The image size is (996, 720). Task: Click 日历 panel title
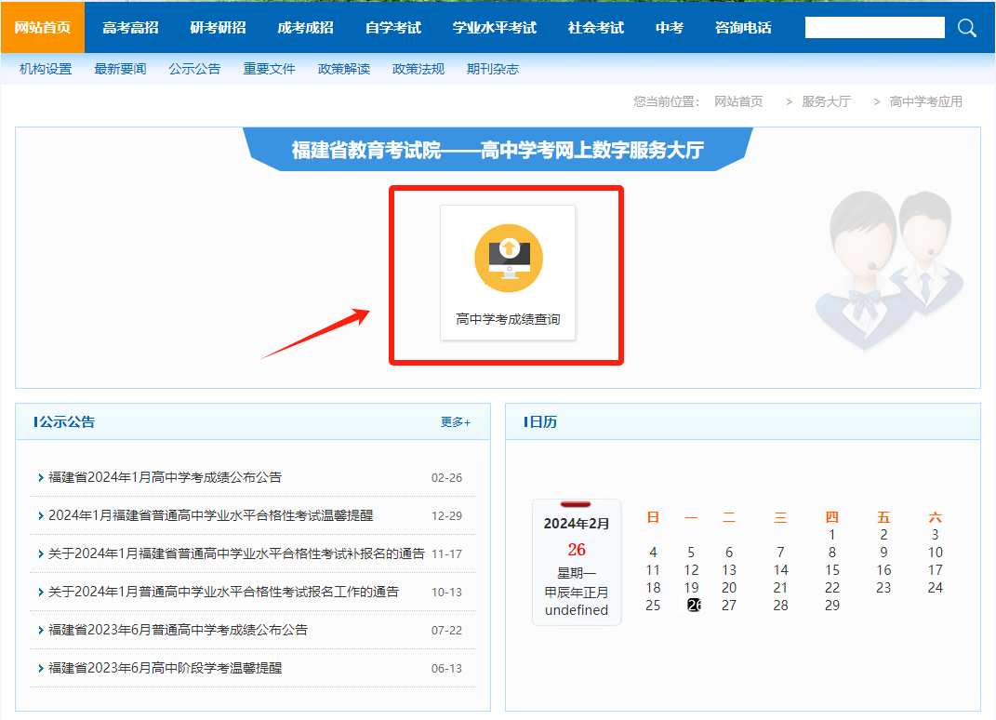point(543,422)
